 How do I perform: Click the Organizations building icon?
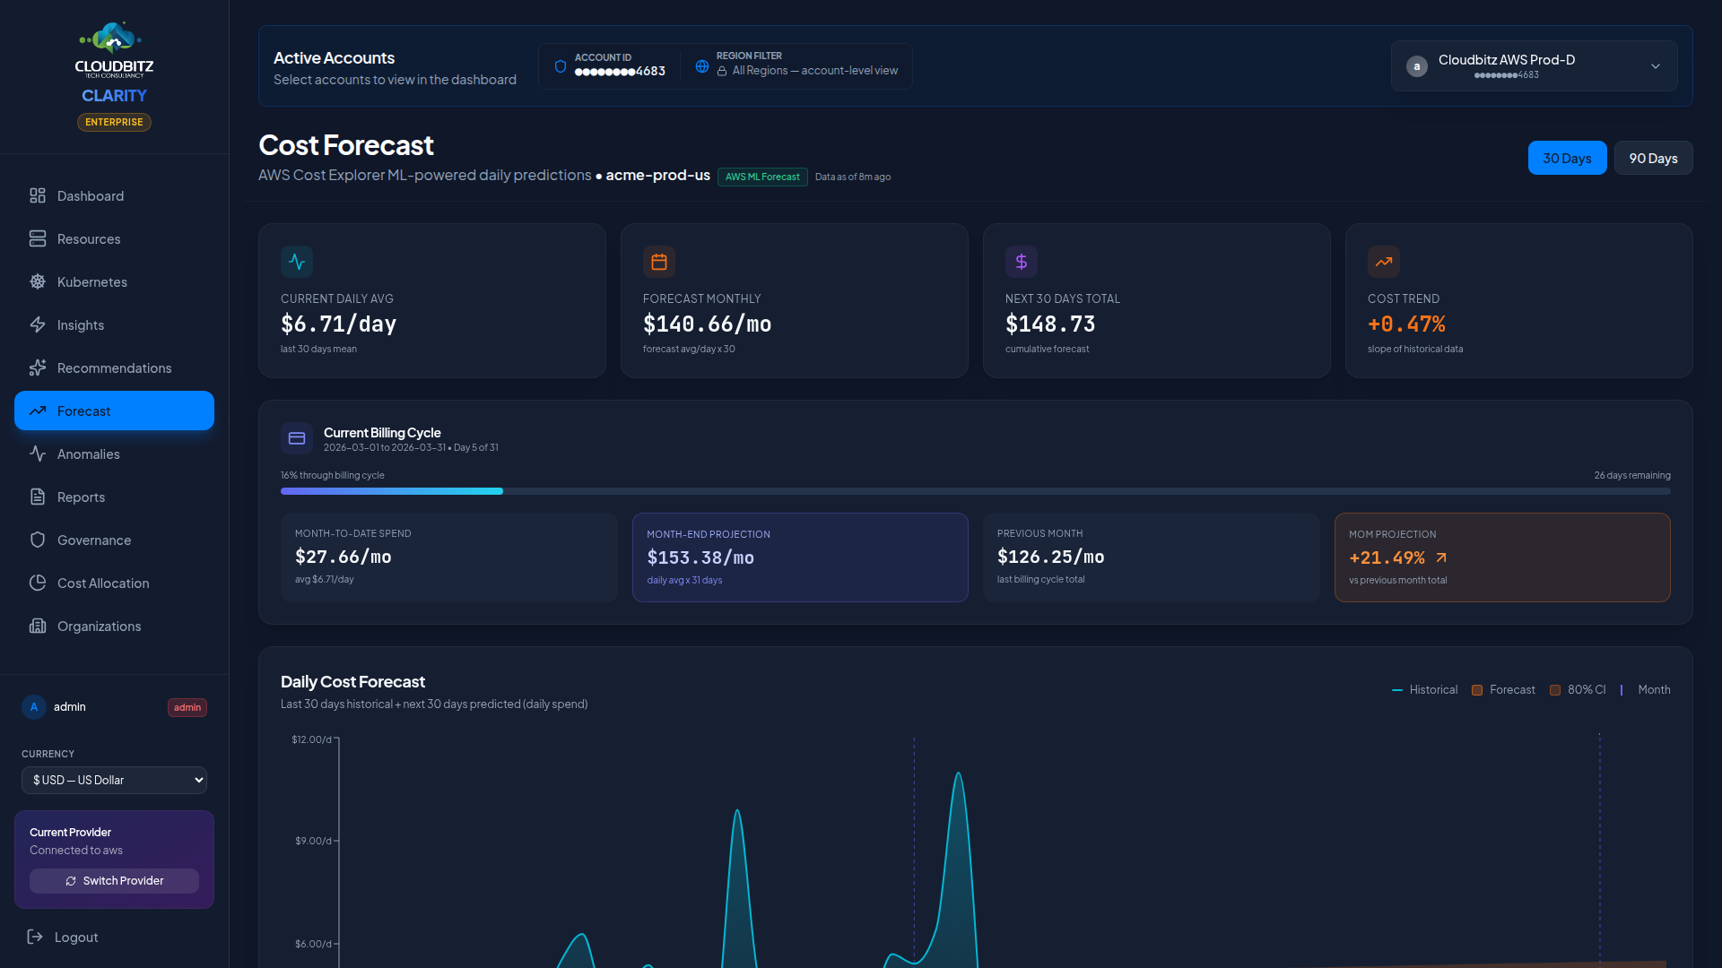coord(38,626)
